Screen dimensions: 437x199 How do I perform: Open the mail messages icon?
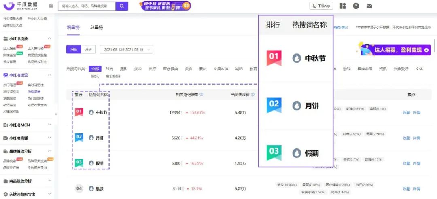pos(369,6)
